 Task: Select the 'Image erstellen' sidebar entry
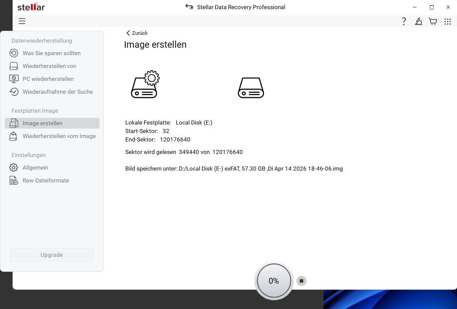pos(52,123)
